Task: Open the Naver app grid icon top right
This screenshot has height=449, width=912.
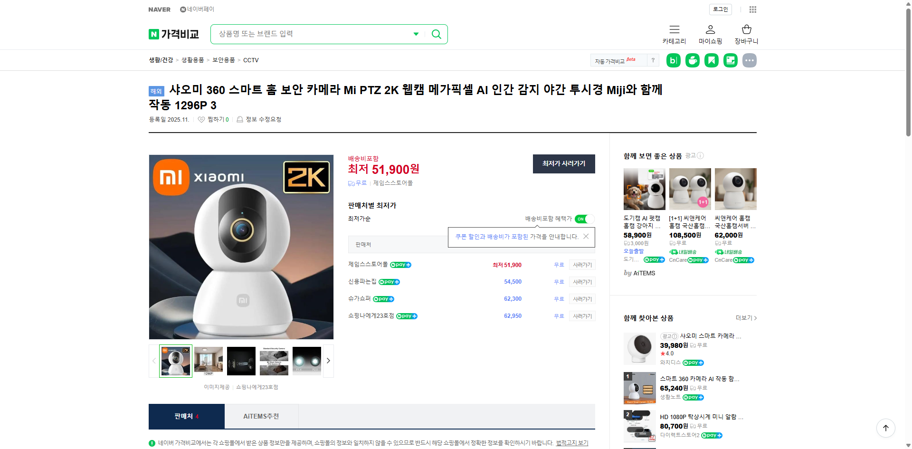Action: click(752, 10)
